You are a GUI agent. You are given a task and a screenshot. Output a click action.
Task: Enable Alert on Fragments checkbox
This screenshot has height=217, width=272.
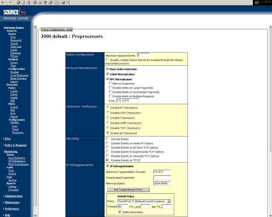click(x=110, y=83)
